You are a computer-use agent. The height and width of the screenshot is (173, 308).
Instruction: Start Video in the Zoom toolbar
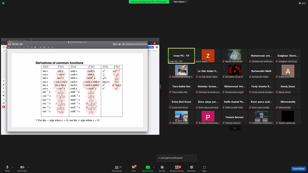pyautogui.click(x=22, y=168)
